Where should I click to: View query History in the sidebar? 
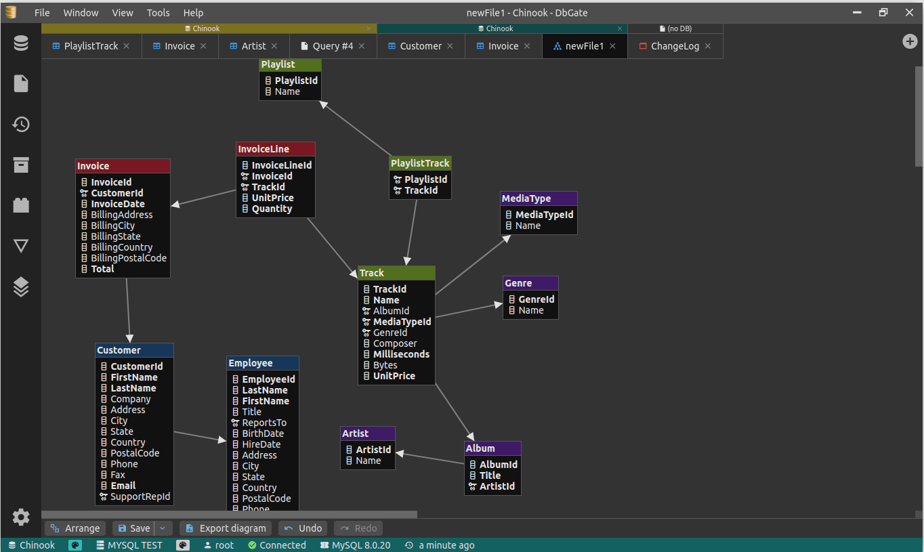click(20, 125)
